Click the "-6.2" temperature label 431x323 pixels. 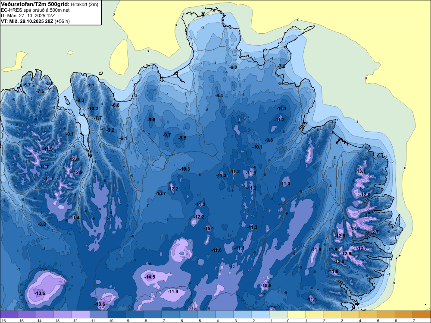(x=233, y=67)
